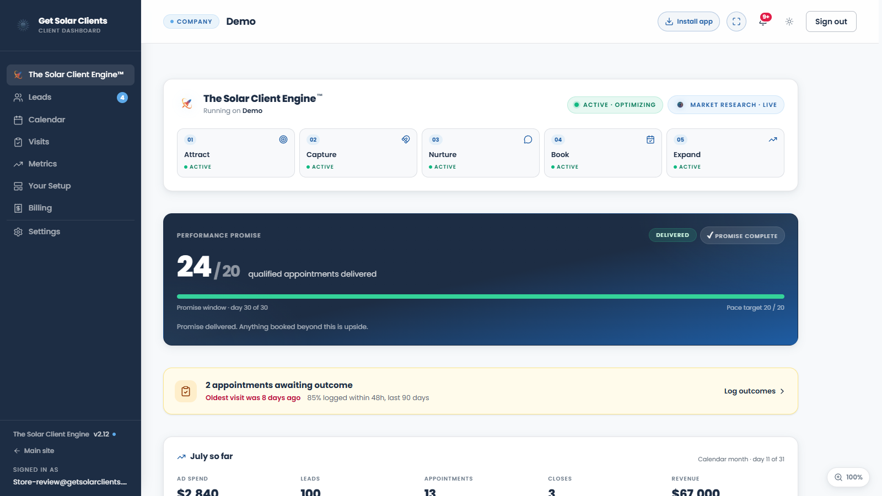Click the Capture stage icon
The height and width of the screenshot is (496, 882).
coord(406,139)
